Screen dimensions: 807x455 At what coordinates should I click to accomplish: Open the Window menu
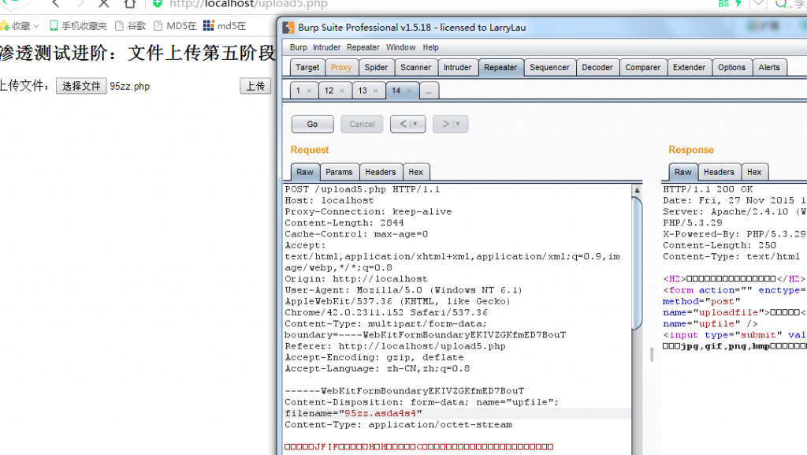[x=400, y=47]
